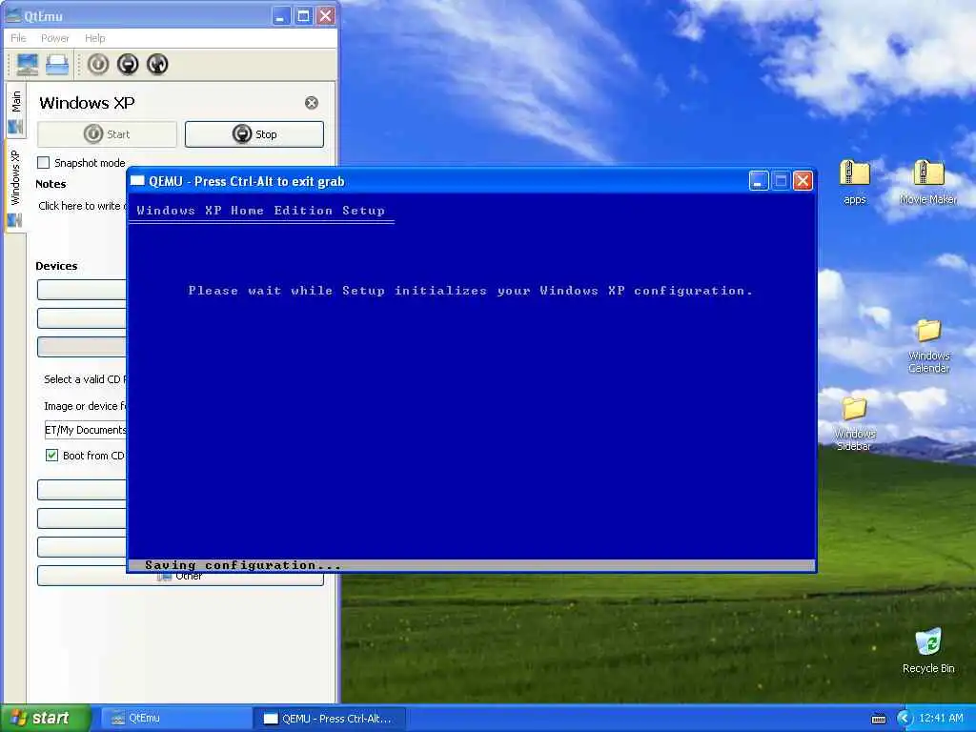This screenshot has width=976, height=732.
Task: Click the restart toolbar icon in QtEmu
Action: click(x=157, y=64)
